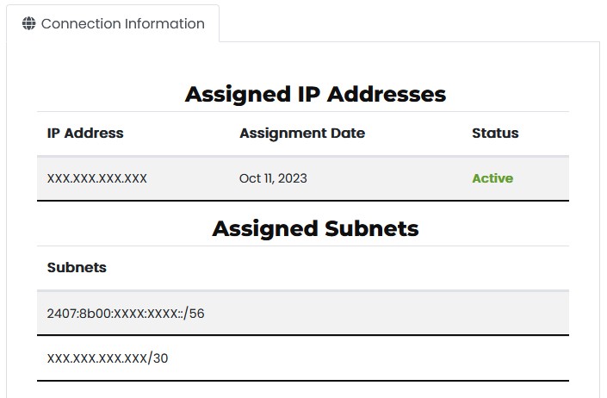Viewport: 607px width, 398px height.
Task: Click the globe icon on the tab
Action: (x=29, y=24)
